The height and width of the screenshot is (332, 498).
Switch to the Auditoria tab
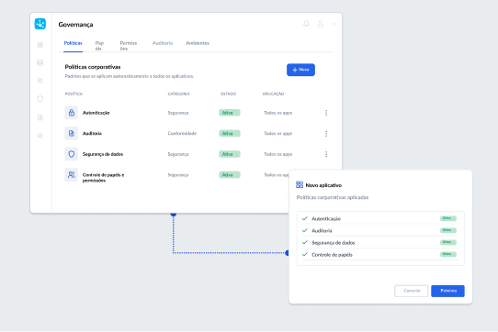point(163,43)
